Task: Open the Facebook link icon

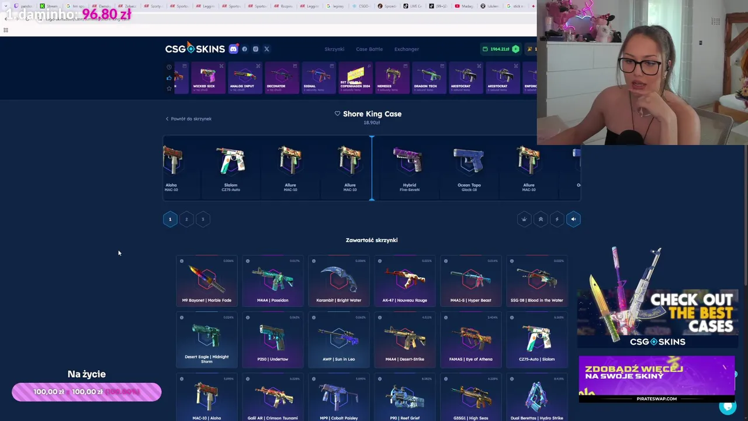Action: tap(245, 49)
